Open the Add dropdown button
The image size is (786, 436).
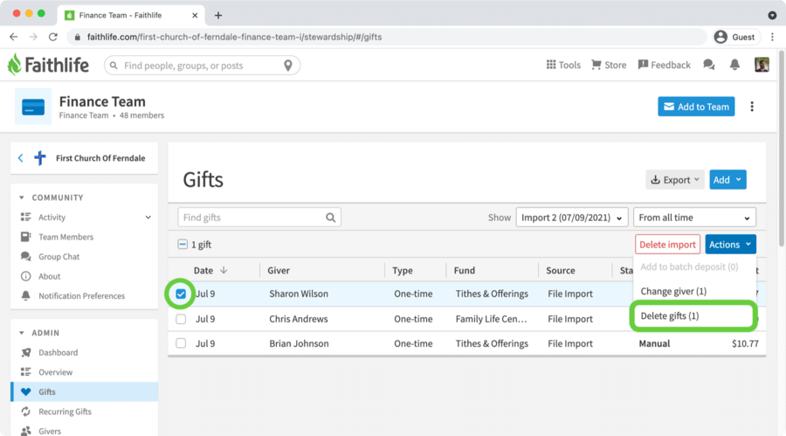click(x=727, y=180)
